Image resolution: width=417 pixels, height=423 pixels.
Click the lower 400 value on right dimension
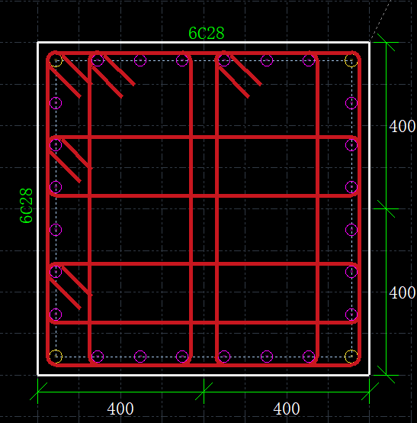(x=403, y=292)
